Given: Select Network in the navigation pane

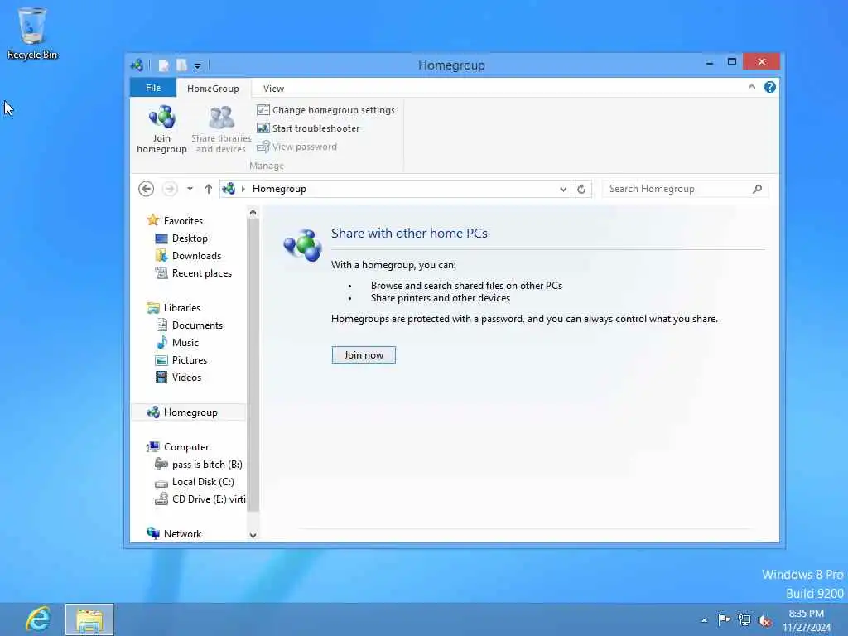Looking at the screenshot, I should coord(182,534).
